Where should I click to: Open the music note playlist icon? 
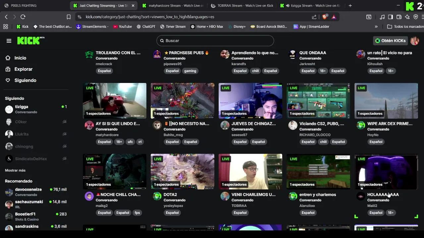382,17
